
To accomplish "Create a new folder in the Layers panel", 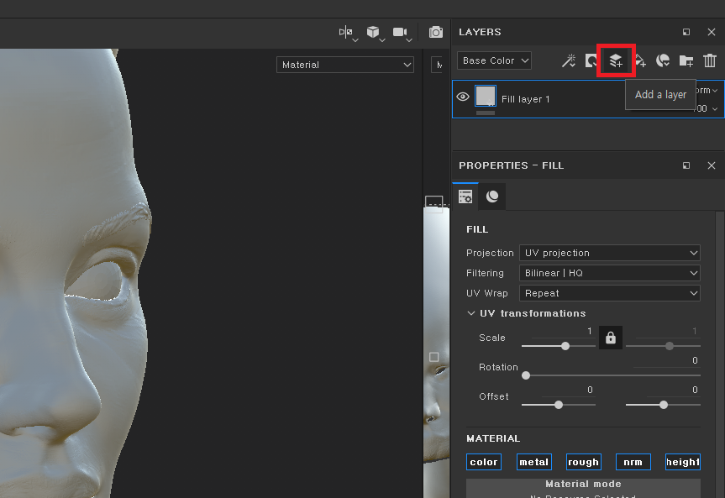I will (x=686, y=60).
